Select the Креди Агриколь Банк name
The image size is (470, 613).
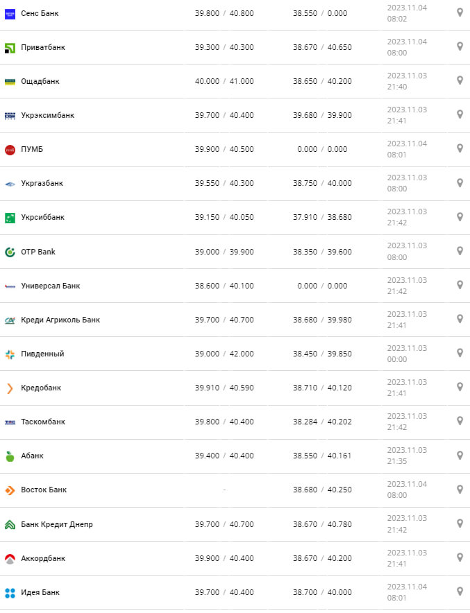tap(60, 320)
